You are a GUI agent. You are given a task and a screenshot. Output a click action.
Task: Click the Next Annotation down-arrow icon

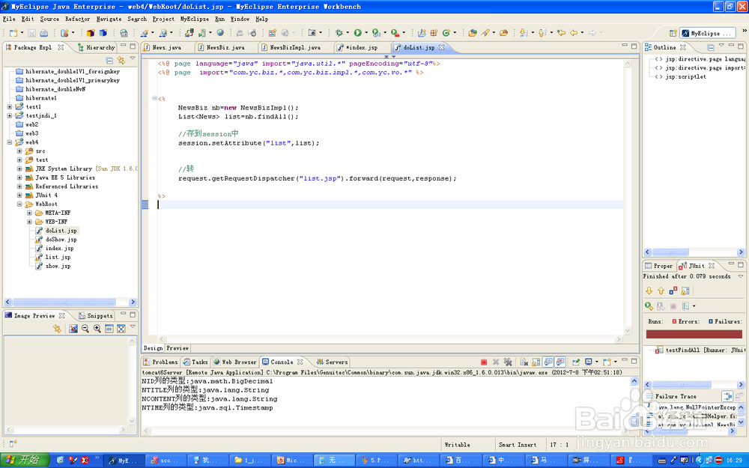[x=523, y=32]
